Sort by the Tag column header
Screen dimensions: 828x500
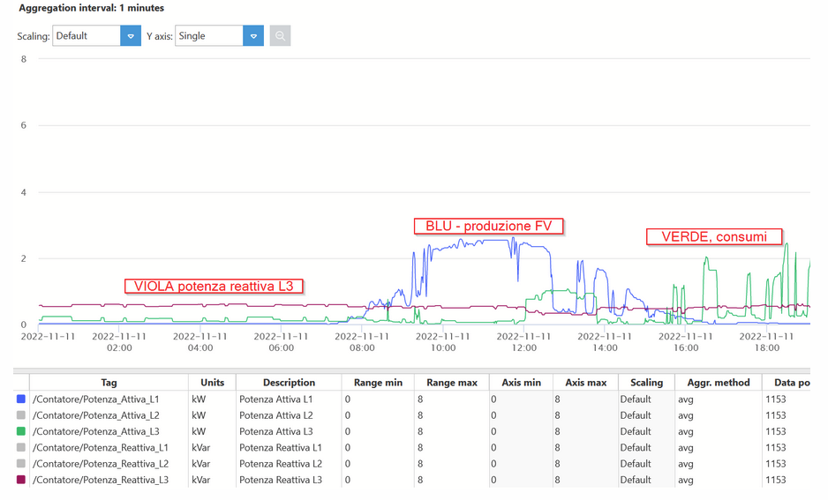(109, 383)
